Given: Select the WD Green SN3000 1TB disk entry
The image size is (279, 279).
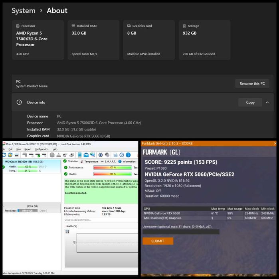Looking at the screenshot, I should (x=32, y=166).
